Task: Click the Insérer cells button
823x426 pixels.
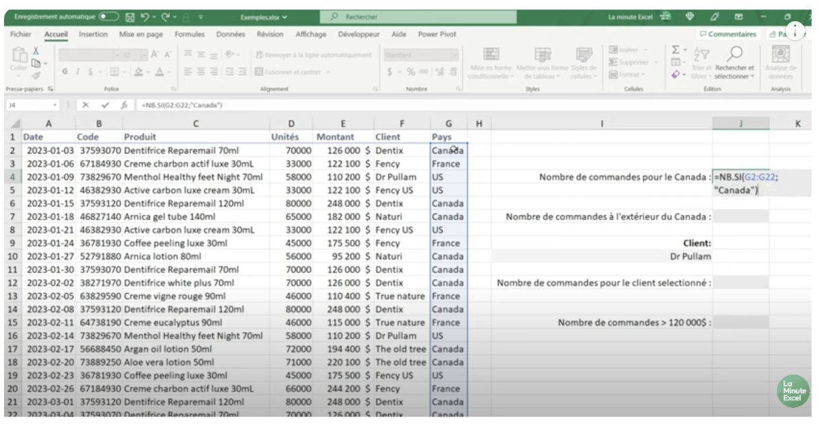Action: pos(629,50)
